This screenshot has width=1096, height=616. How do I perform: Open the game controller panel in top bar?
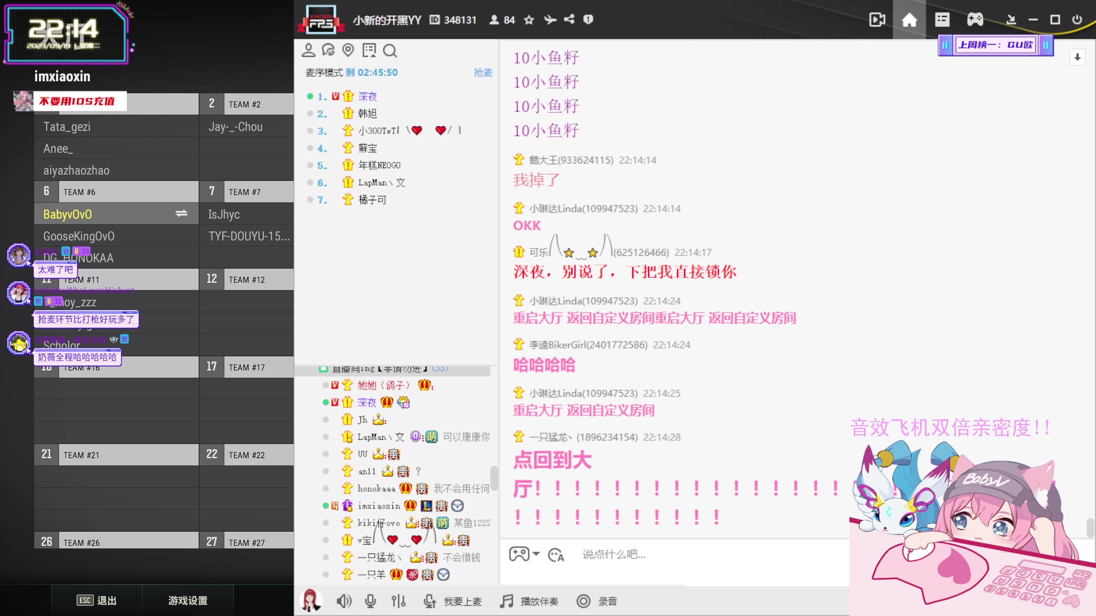pos(975,20)
